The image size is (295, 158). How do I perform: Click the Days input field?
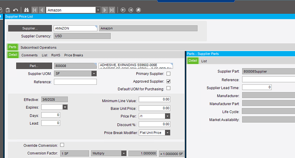50,115
